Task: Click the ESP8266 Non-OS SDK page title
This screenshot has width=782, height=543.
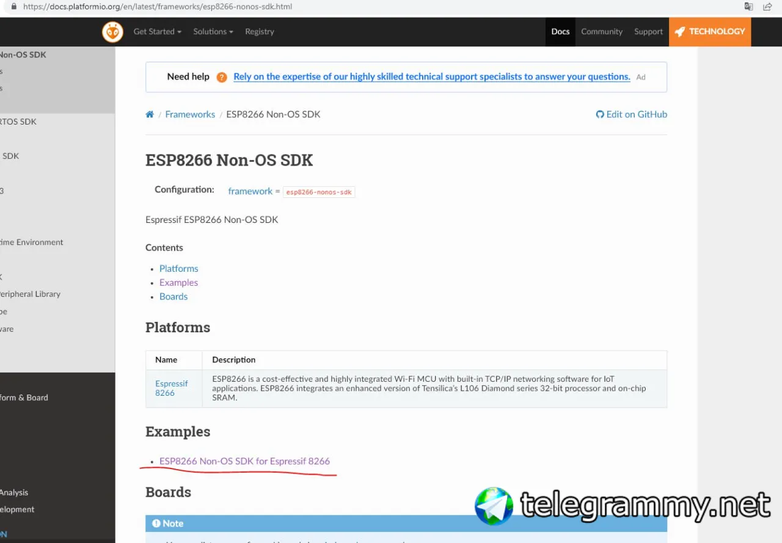Action: click(x=229, y=161)
